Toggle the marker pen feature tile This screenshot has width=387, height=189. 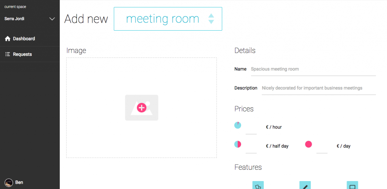305,185
